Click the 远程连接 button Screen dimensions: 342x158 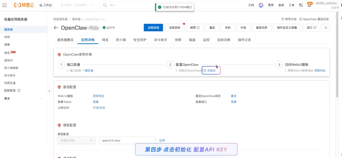(153, 28)
